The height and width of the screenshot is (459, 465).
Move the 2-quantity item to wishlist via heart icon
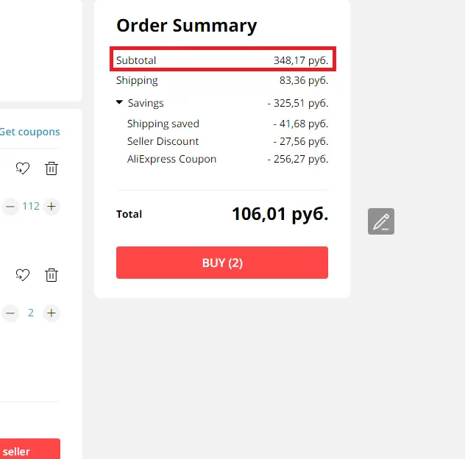click(23, 275)
